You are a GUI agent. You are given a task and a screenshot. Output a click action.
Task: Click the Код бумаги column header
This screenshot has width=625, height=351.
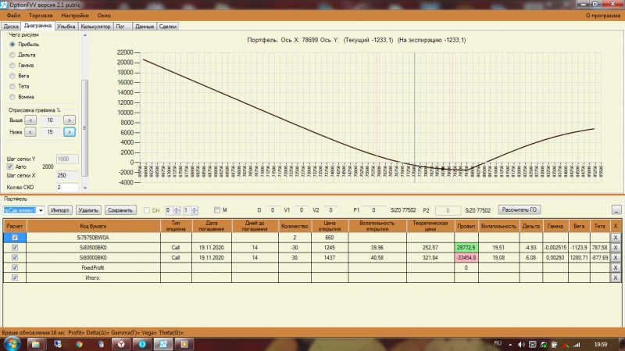coord(93,226)
